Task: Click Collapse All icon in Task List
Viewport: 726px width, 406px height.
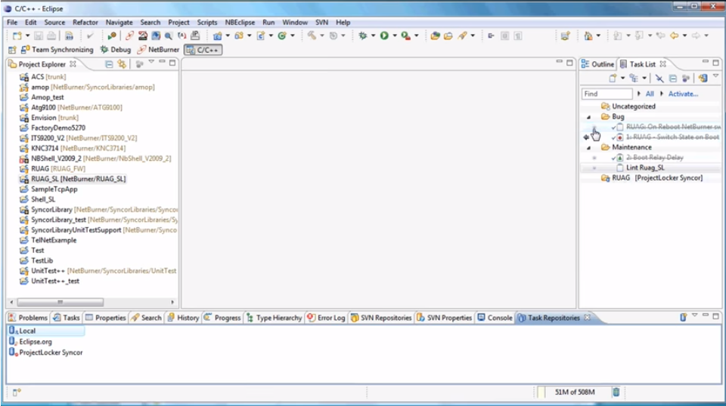Action: point(673,78)
